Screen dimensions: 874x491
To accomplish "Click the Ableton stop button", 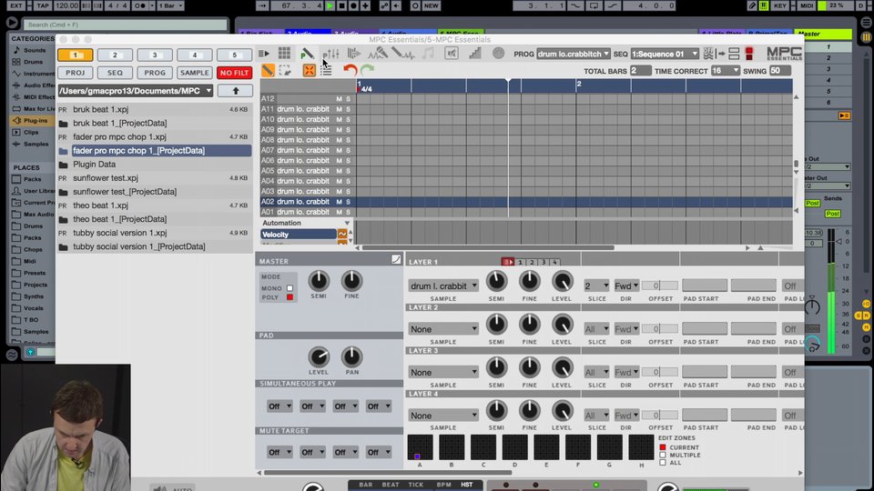I will coord(341,5).
